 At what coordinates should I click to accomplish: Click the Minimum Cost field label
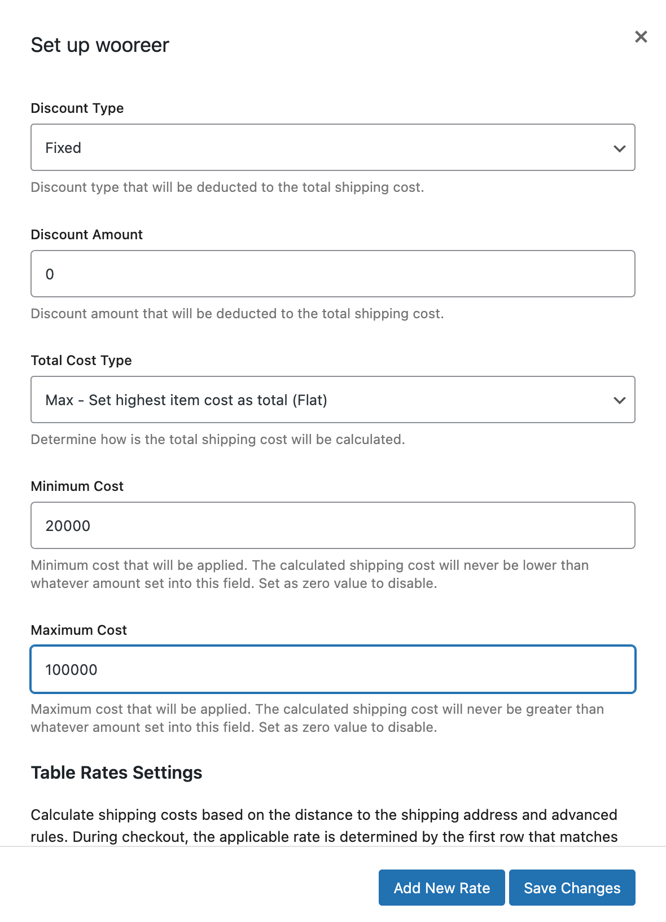[x=77, y=486]
